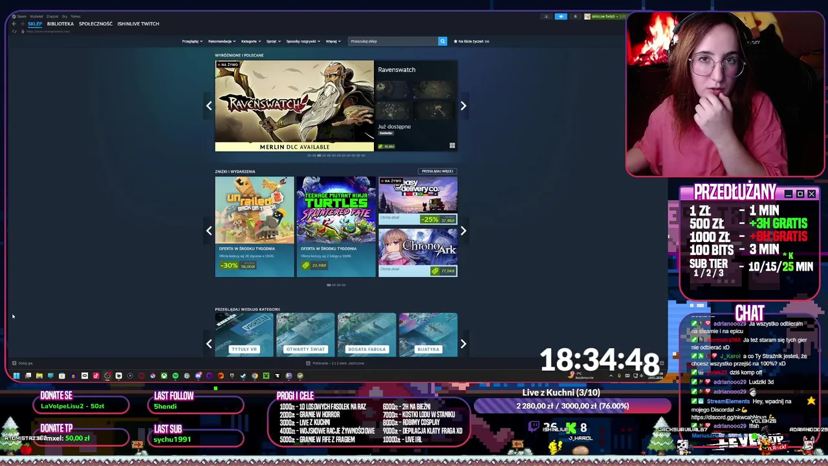Open the Steam downloads icon in top bar
This screenshot has width=828, height=466.
click(x=547, y=16)
